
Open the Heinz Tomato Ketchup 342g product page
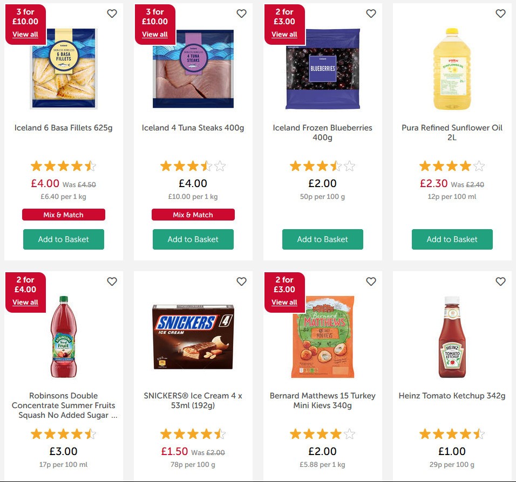[452, 396]
